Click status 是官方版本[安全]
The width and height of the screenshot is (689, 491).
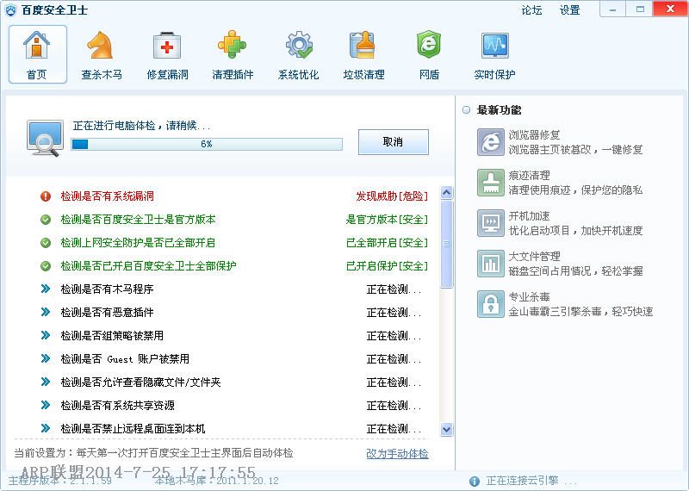(x=387, y=220)
